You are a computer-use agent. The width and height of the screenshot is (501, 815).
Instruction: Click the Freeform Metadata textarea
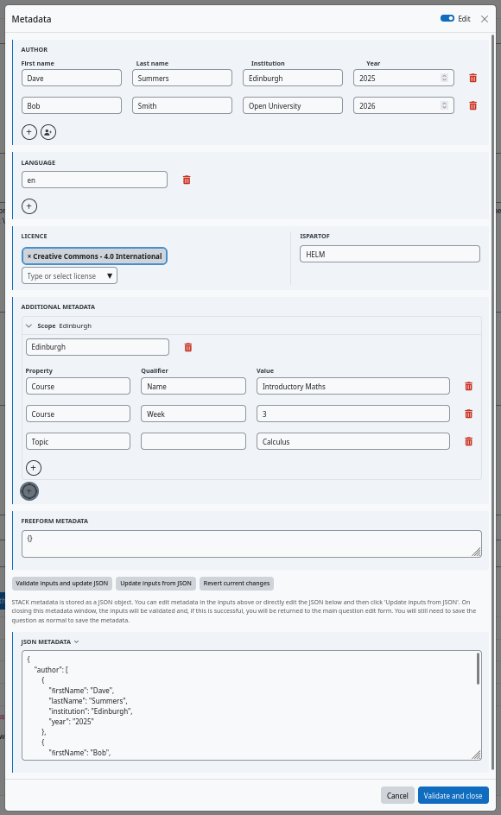(252, 544)
